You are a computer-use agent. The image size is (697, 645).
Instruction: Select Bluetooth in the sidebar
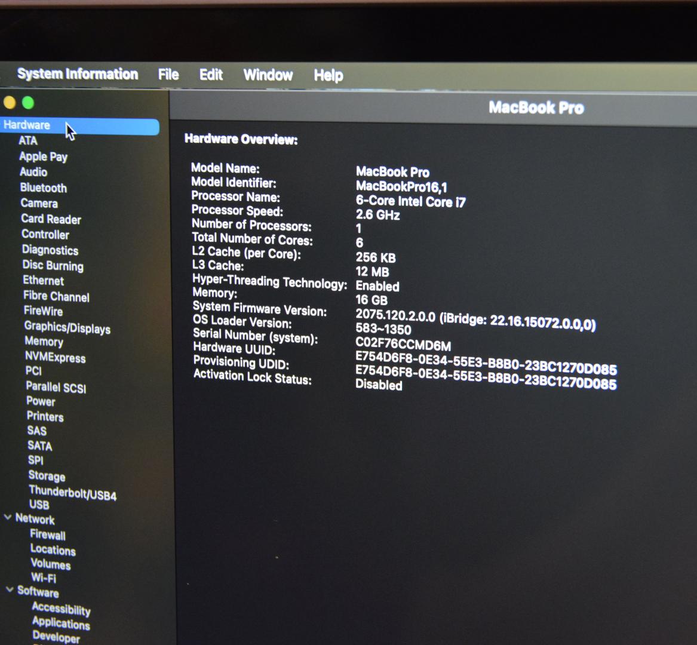(44, 188)
